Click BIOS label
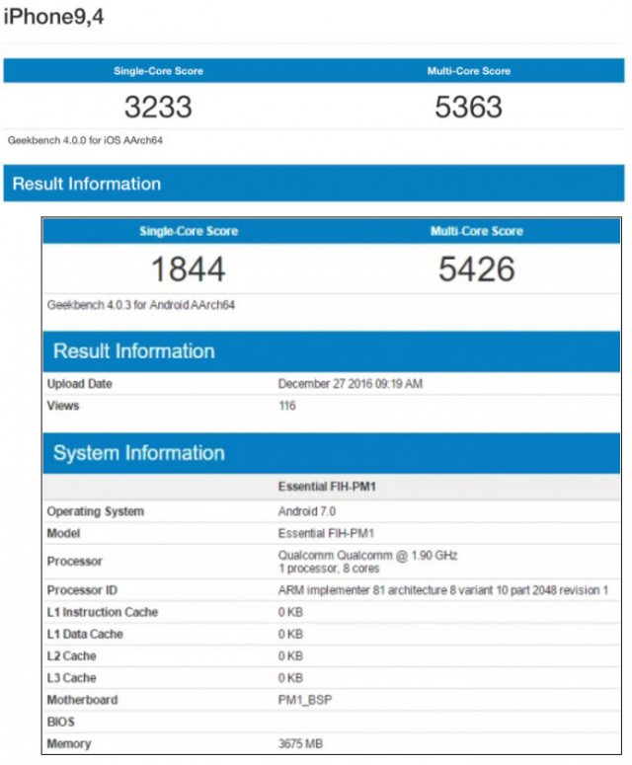The height and width of the screenshot is (765, 632). (61, 723)
